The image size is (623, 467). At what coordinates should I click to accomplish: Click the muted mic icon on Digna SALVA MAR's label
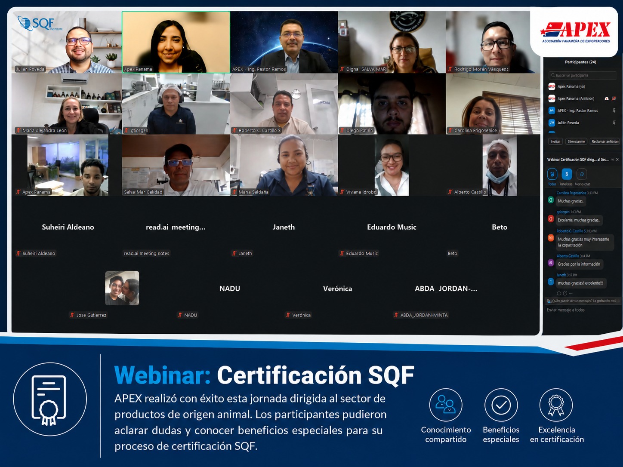[342, 69]
